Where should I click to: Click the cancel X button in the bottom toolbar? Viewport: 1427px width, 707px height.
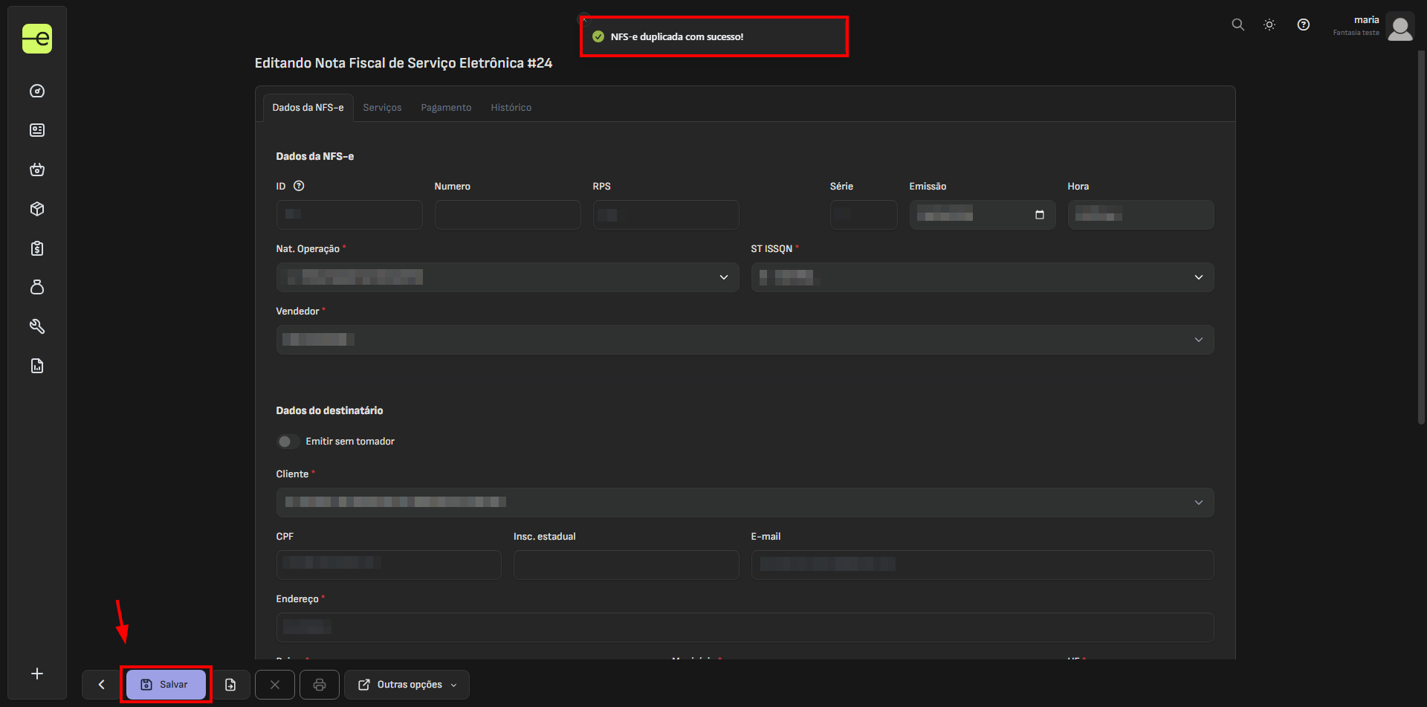(275, 685)
